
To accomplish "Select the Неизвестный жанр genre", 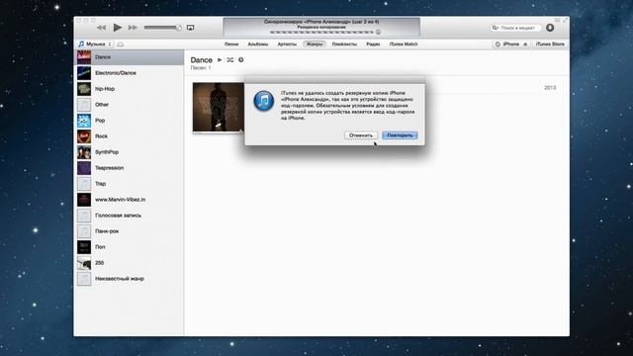I will tap(130, 279).
